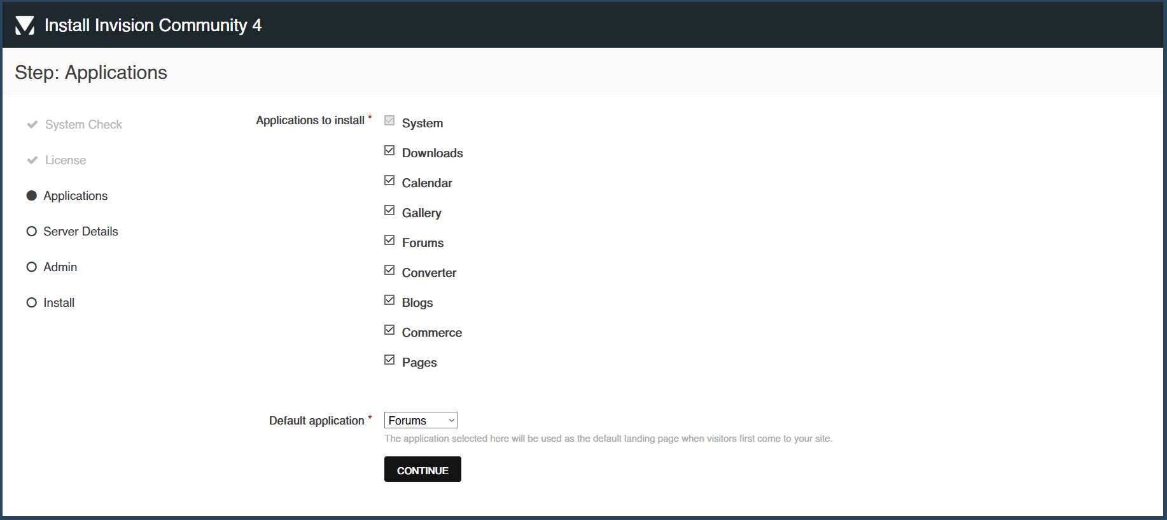Click the Blogs checkbox label text
The height and width of the screenshot is (520, 1167).
417,303
